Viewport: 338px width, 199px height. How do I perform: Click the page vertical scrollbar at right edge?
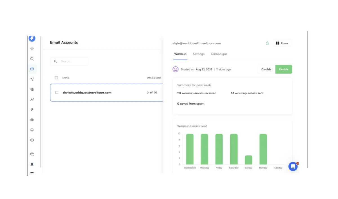point(307,99)
